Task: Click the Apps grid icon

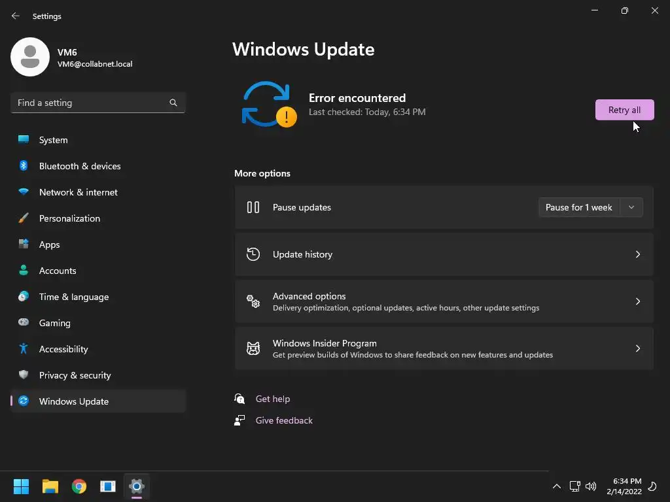Action: (24, 244)
